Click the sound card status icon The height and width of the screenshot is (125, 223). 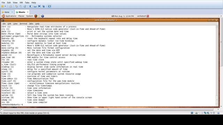click(x=208, y=113)
